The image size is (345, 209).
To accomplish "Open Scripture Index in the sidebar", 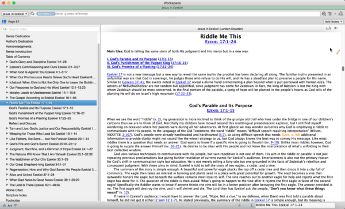I will (16, 195).
